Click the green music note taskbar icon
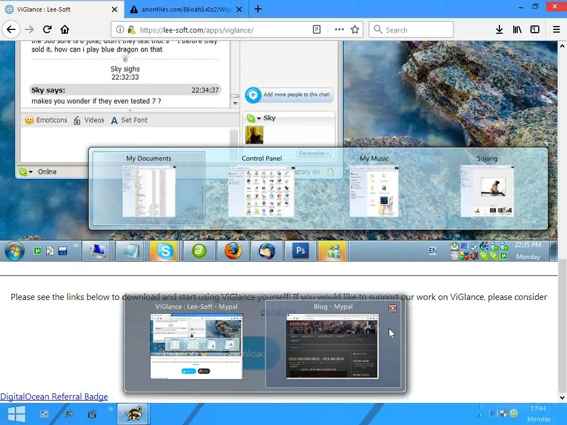Image resolution: width=567 pixels, height=425 pixels. click(x=199, y=251)
